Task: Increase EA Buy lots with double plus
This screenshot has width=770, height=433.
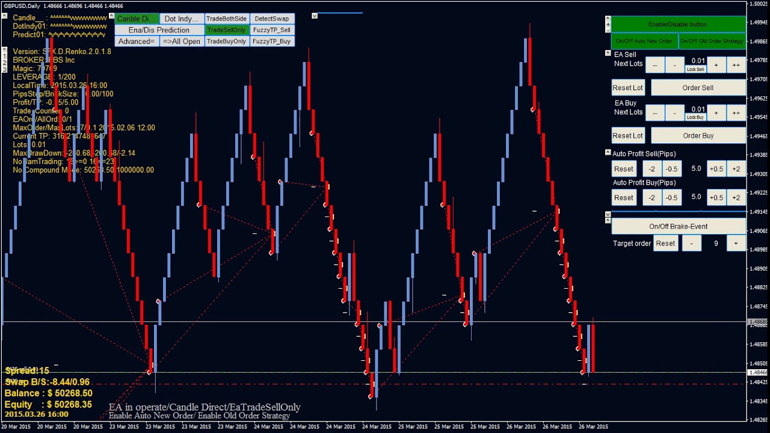Action: (736, 113)
